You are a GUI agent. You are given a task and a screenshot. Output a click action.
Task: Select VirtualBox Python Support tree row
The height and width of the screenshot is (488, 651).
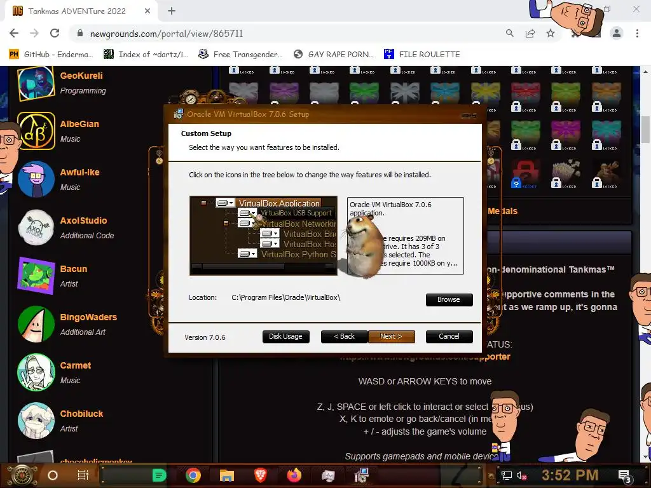point(298,254)
